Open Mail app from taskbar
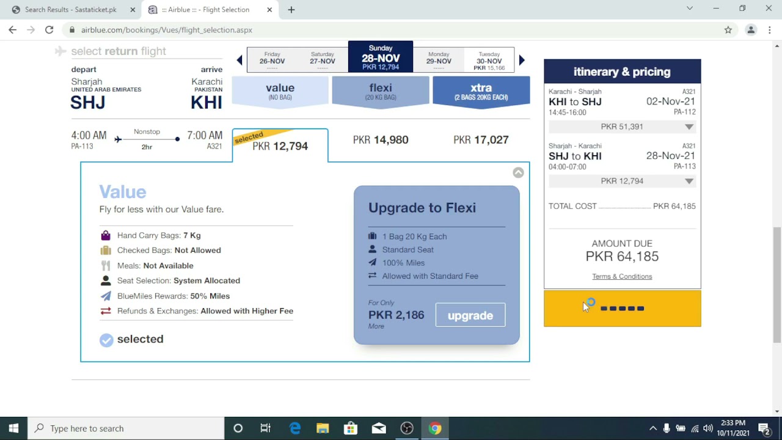 click(x=379, y=428)
